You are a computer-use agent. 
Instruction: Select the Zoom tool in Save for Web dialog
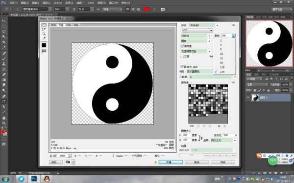click(x=44, y=34)
